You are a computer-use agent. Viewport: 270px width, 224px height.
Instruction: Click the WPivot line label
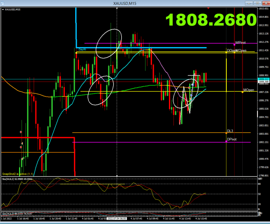[x=240, y=42]
